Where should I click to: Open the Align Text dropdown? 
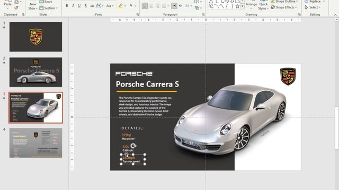tap(198, 2)
